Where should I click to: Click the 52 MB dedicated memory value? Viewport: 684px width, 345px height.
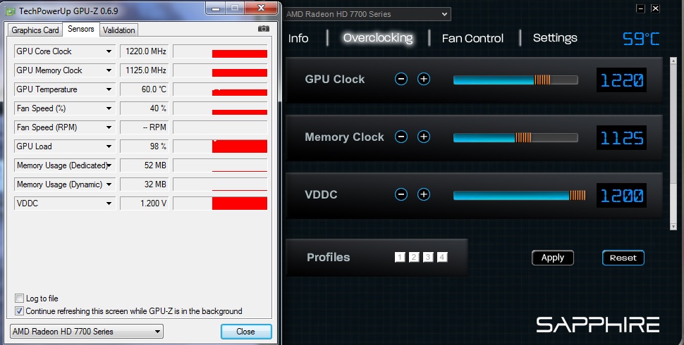[145, 165]
